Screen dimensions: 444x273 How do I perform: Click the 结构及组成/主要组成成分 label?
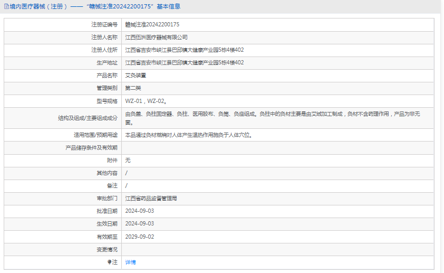tap(88, 118)
